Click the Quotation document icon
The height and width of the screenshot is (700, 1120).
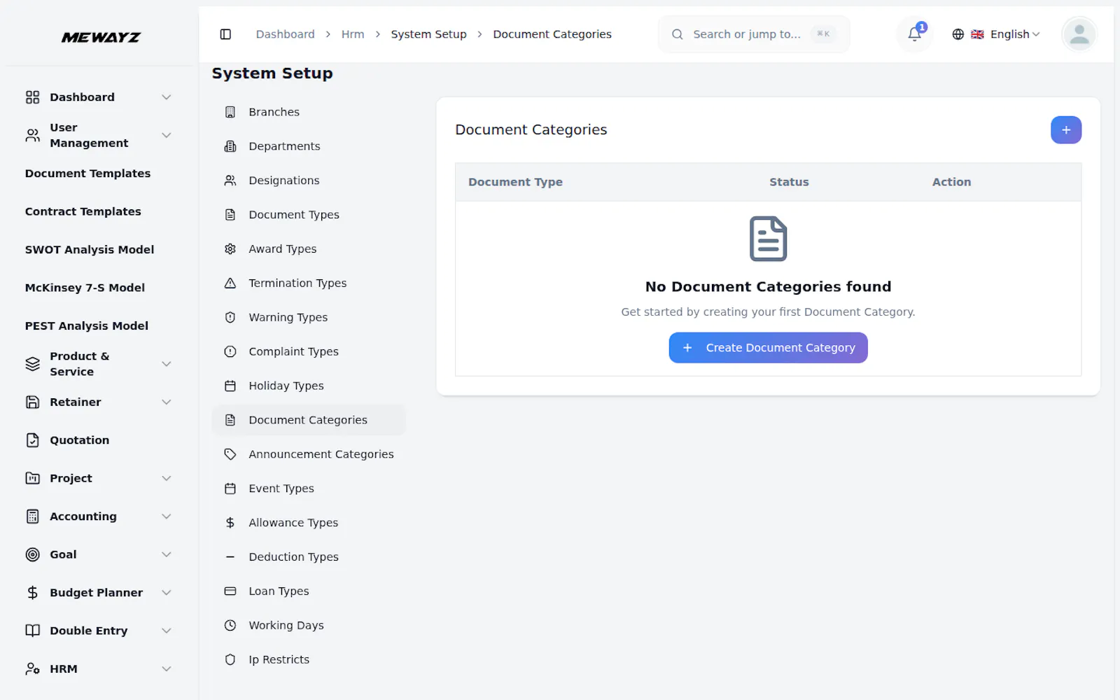coord(33,440)
